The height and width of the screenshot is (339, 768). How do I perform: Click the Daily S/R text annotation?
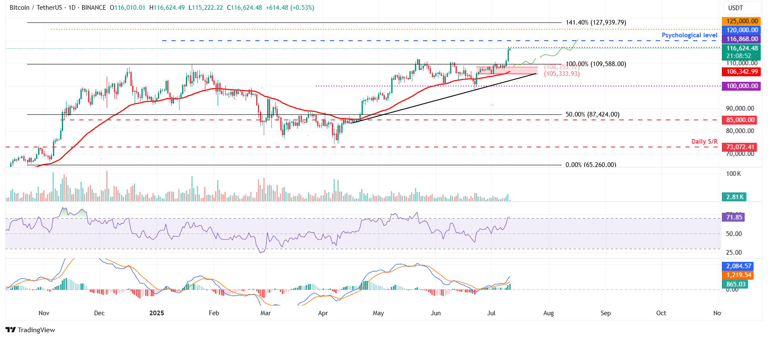[704, 142]
